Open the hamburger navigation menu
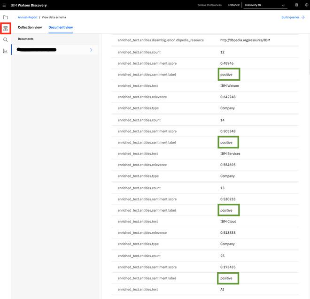The height and width of the screenshot is (299, 310). [4, 5]
